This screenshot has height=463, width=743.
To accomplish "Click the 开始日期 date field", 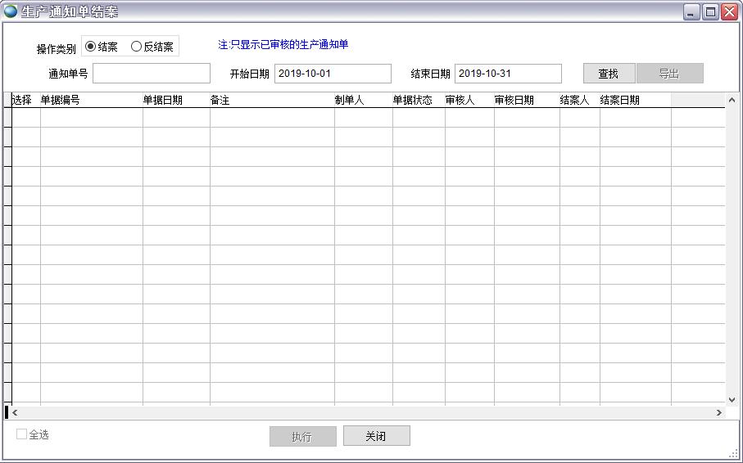I will coord(333,74).
